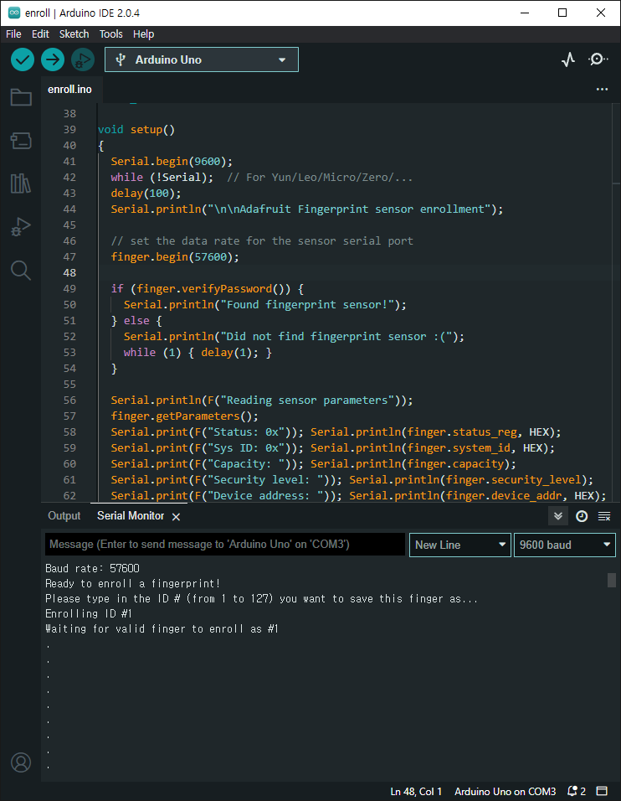Viewport: 621px width, 801px height.
Task: Open the Arduino Uno board selector dropdown
Action: [x=202, y=59]
